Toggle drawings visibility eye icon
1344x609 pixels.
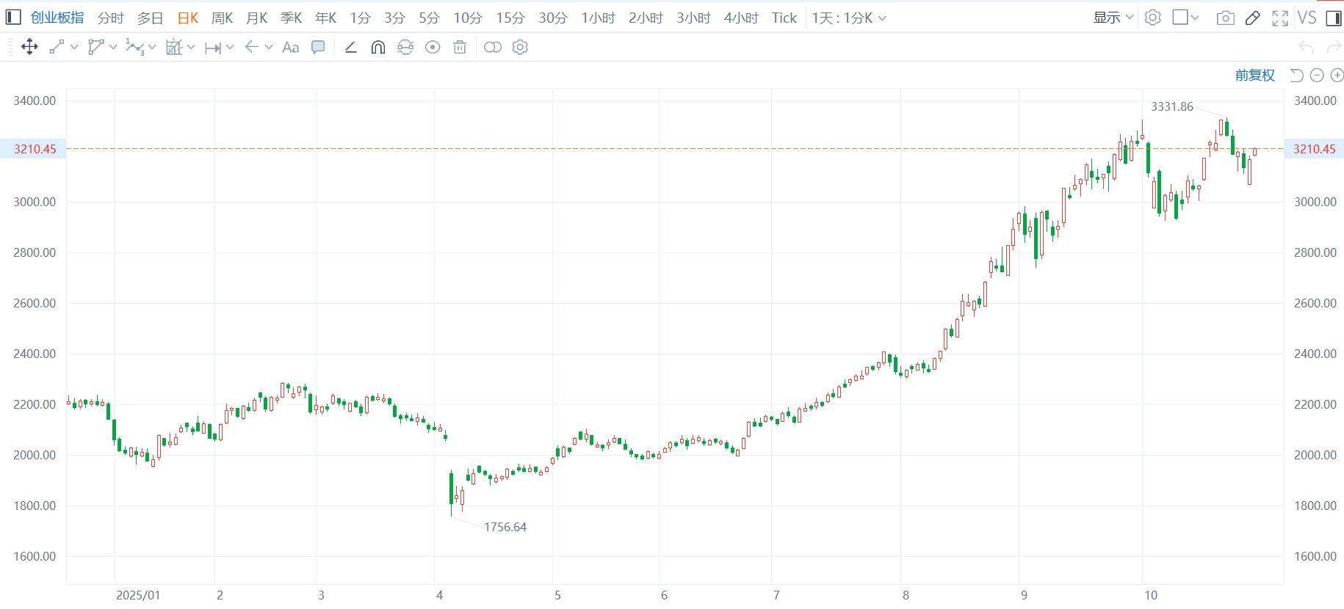[433, 48]
